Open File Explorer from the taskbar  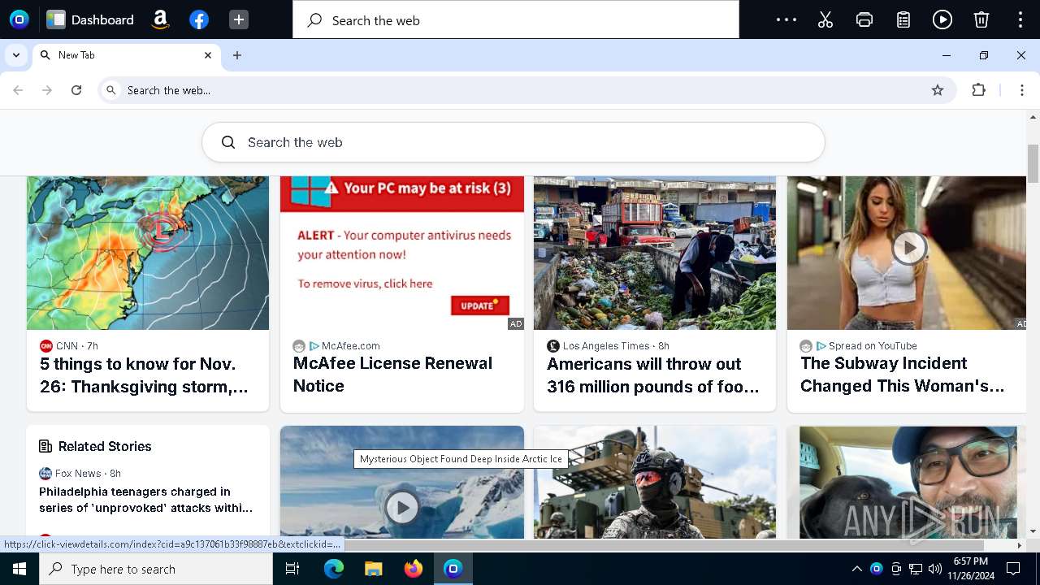[x=373, y=569]
